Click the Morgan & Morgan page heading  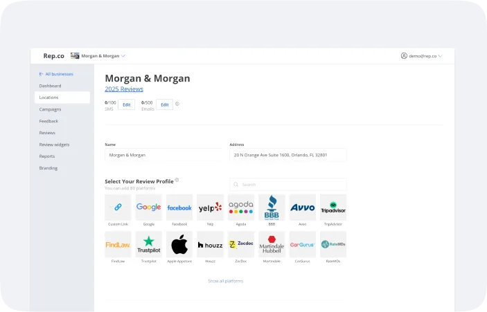148,78
